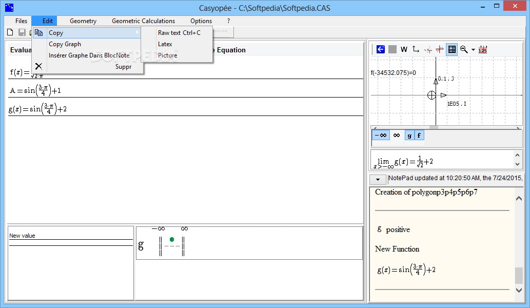Click the notepad scrollbar down arrow
530x308 pixels.
coord(519,290)
